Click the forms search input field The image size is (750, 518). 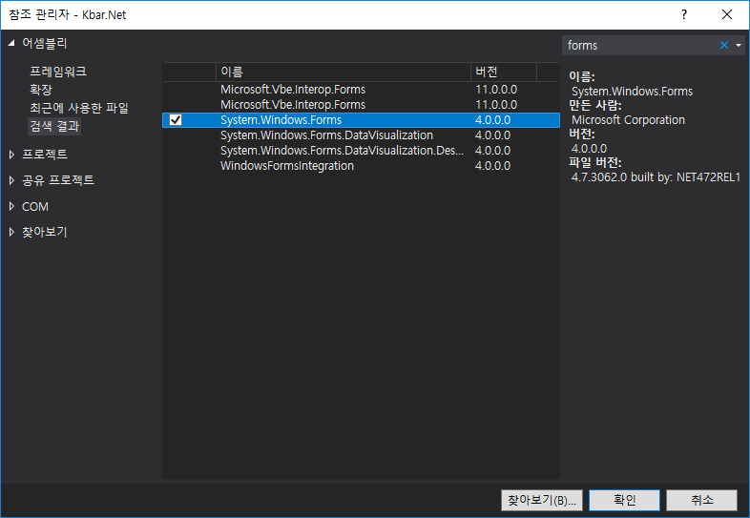(641, 45)
